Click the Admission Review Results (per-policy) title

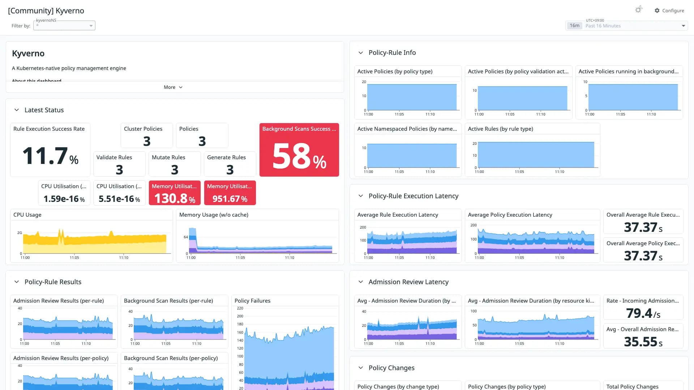(x=61, y=358)
